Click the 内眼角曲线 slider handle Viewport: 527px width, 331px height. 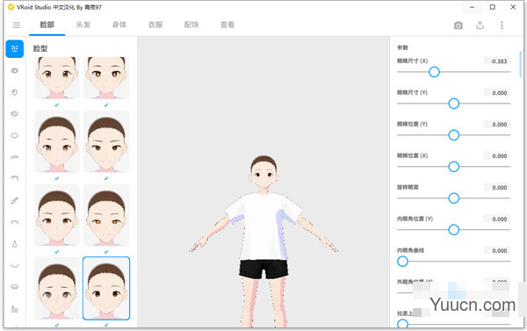[x=402, y=262]
